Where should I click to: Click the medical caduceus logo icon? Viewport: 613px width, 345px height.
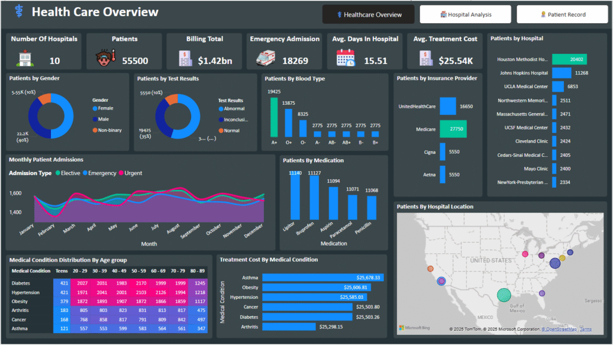[x=18, y=12]
